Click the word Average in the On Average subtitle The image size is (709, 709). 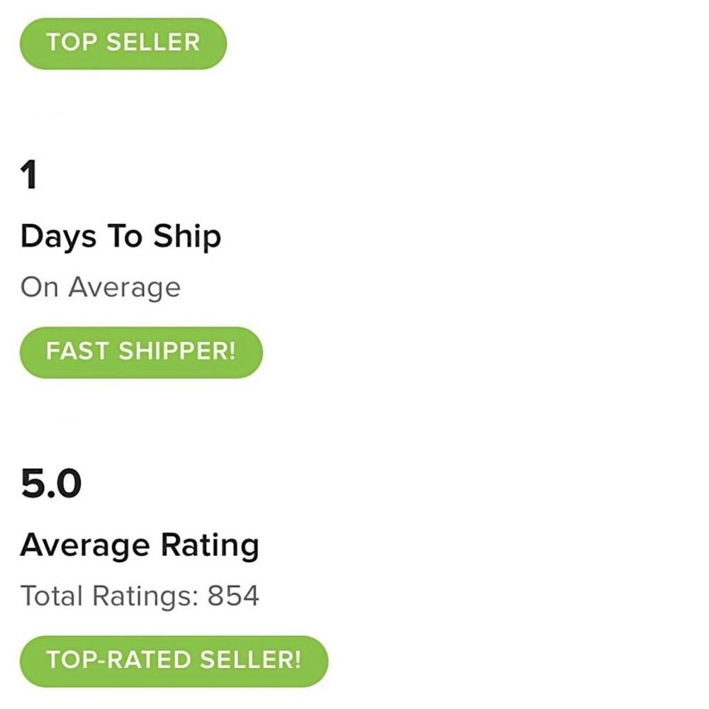coord(124,287)
